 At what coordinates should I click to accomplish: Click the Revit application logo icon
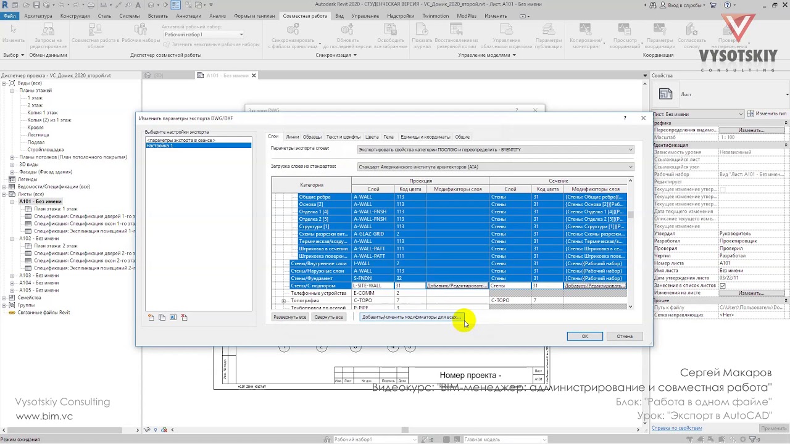[x=6, y=5]
